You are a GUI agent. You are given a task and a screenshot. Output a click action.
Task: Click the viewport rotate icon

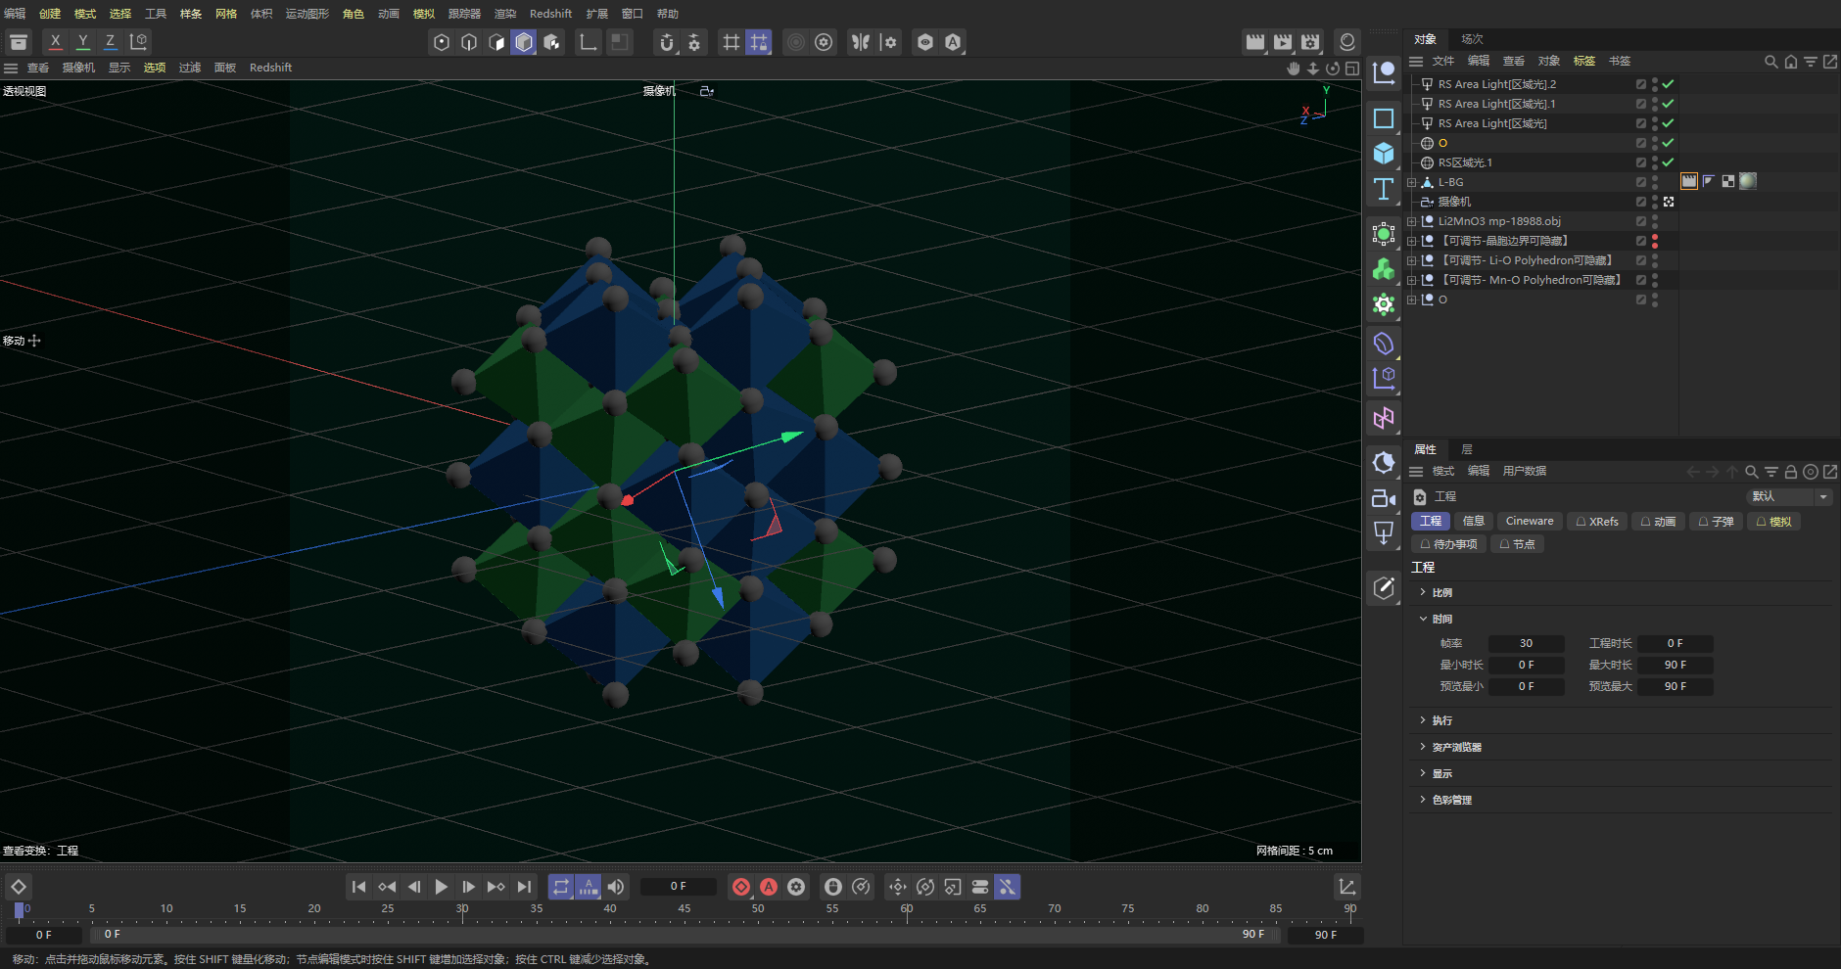1333,69
